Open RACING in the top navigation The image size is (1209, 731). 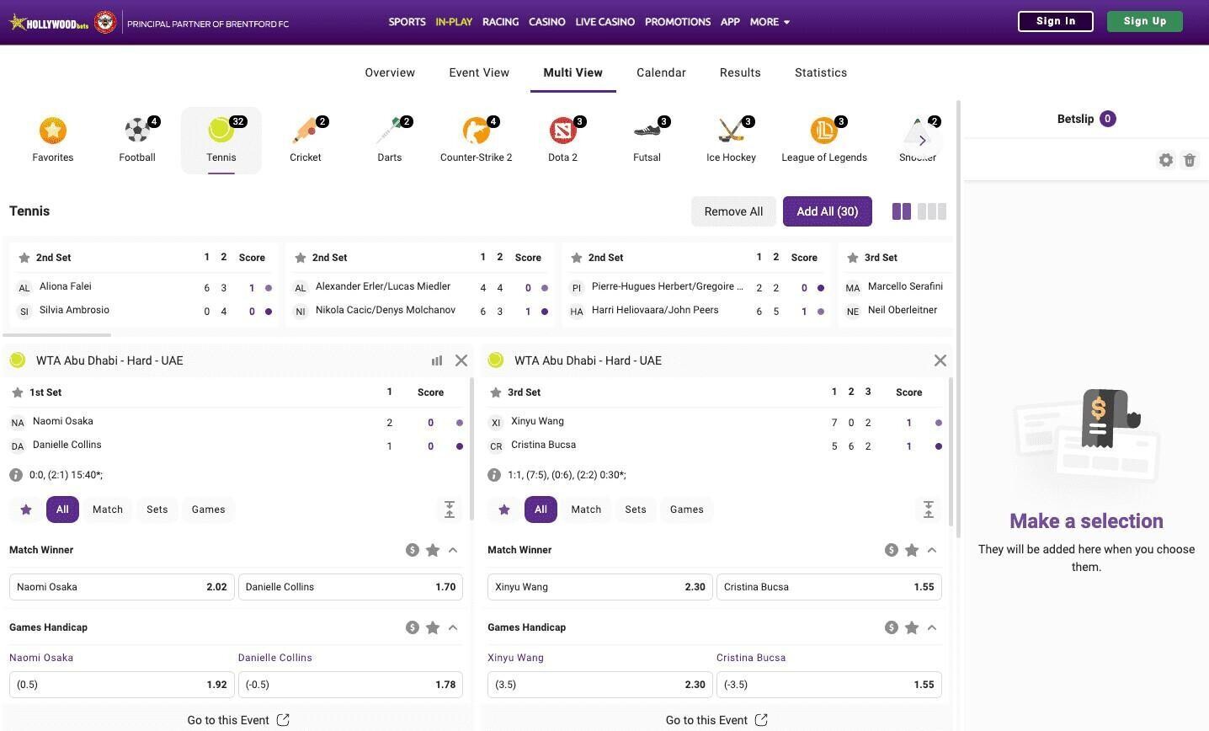pos(500,22)
